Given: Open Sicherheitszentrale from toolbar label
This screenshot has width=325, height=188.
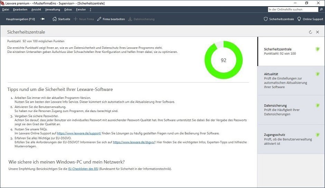Looking at the screenshot, I should pos(281,19).
